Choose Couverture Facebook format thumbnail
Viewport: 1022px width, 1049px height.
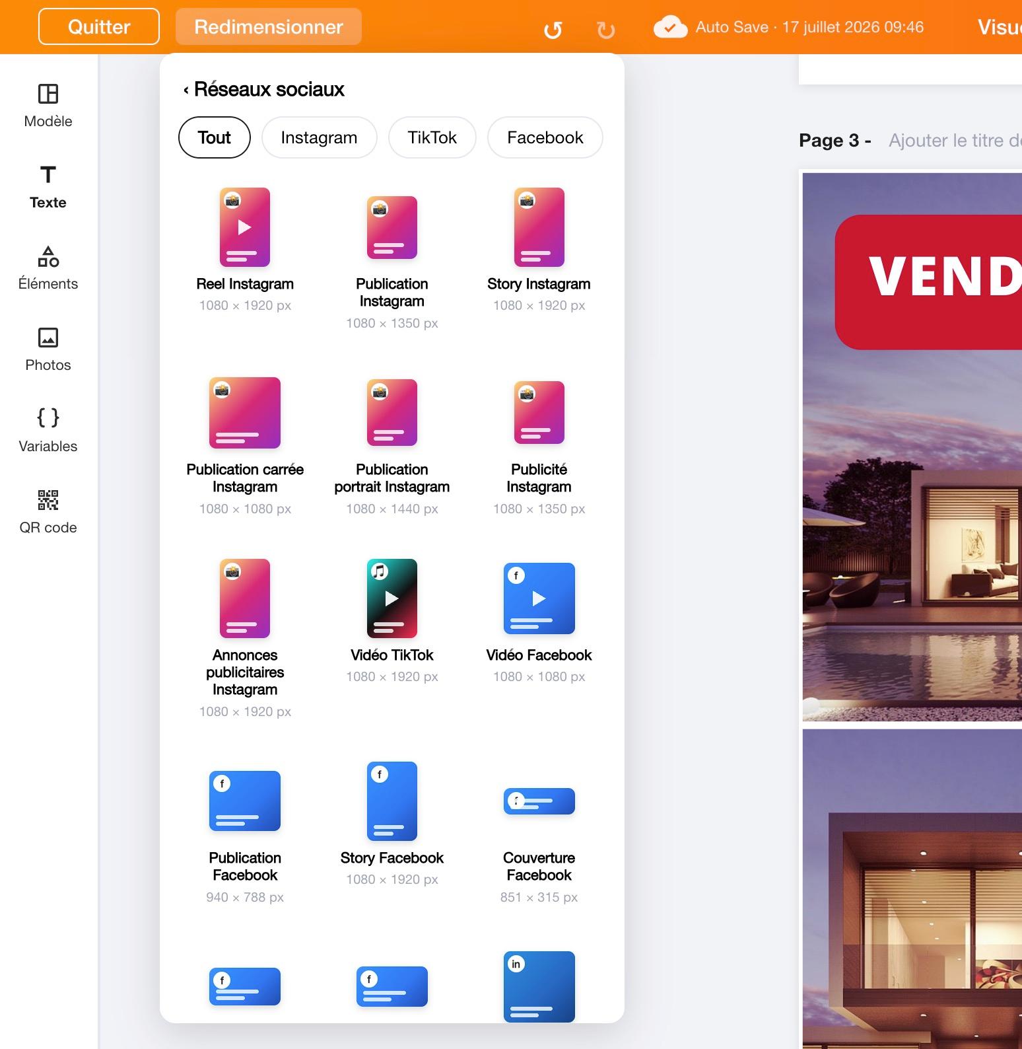tap(539, 801)
